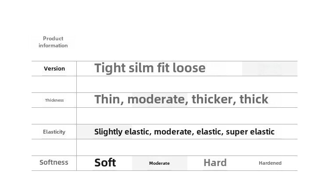Choose Thin in the Thickness row
The width and height of the screenshot is (329, 184).
tap(108, 99)
